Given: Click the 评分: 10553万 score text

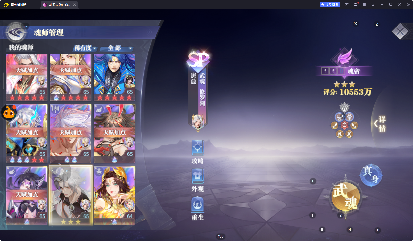Looking at the screenshot, I should [x=348, y=92].
